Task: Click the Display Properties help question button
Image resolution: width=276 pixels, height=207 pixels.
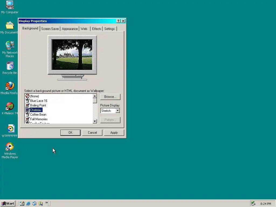Action: [118, 21]
